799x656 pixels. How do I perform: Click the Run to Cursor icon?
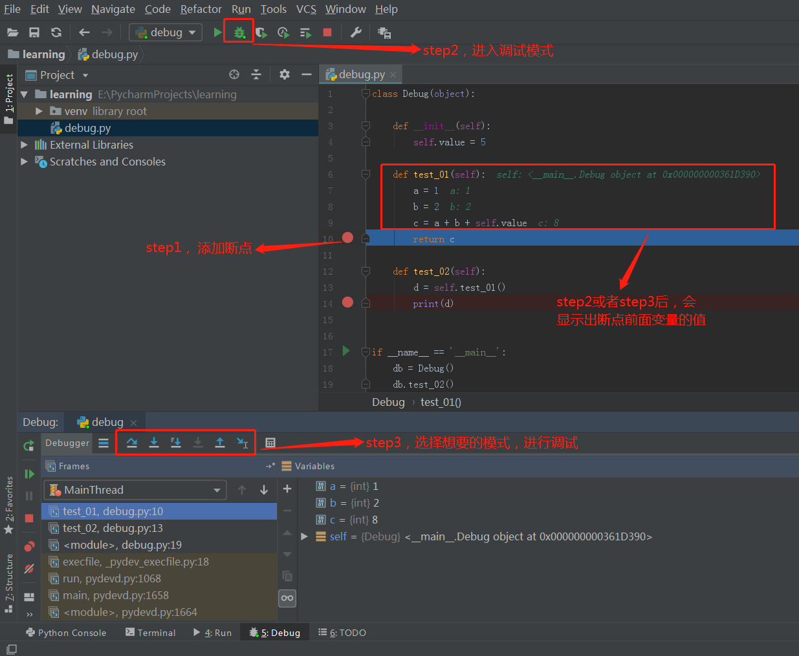[242, 443]
